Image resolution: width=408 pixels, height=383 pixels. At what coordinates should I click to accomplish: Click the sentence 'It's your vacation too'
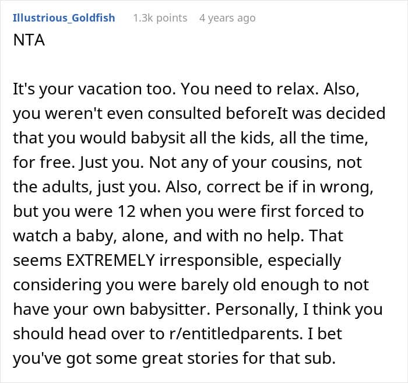tap(92, 89)
